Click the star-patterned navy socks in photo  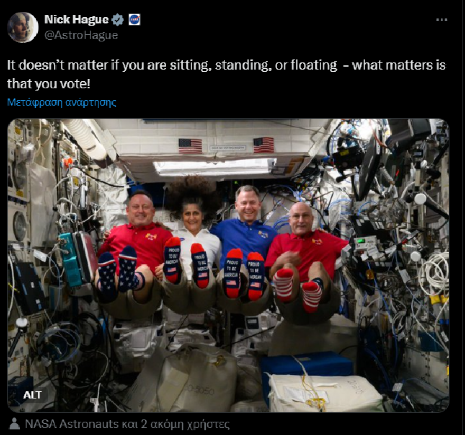coord(118,272)
